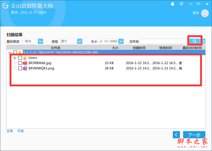Go back with the left arrow button
Viewport: 212px width, 151px height.
click(x=176, y=135)
